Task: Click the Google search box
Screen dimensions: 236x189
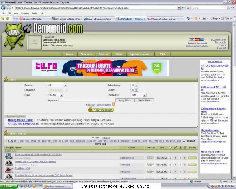Action: 210,8
